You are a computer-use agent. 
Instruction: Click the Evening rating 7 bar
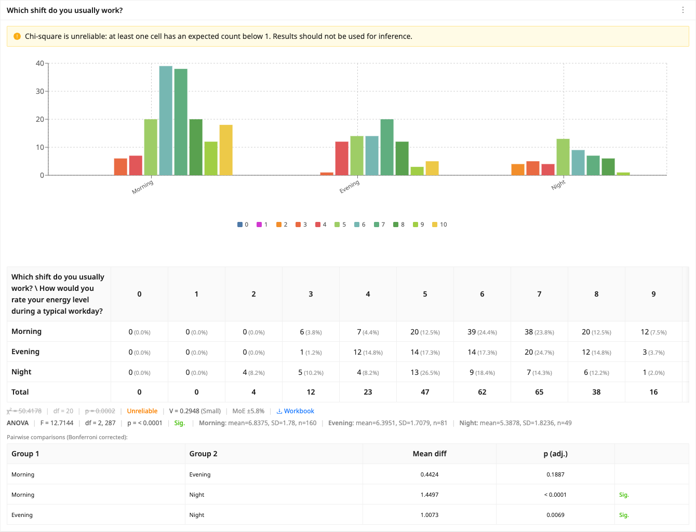point(387,147)
